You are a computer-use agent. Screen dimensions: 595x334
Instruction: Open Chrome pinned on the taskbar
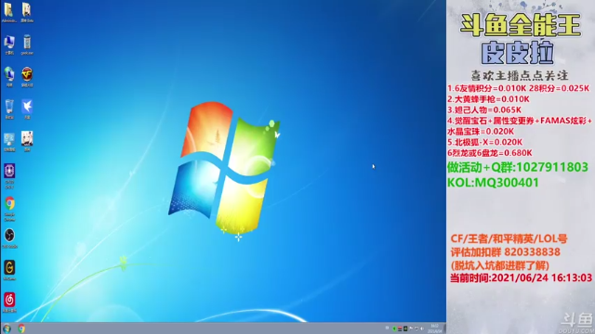point(21,328)
